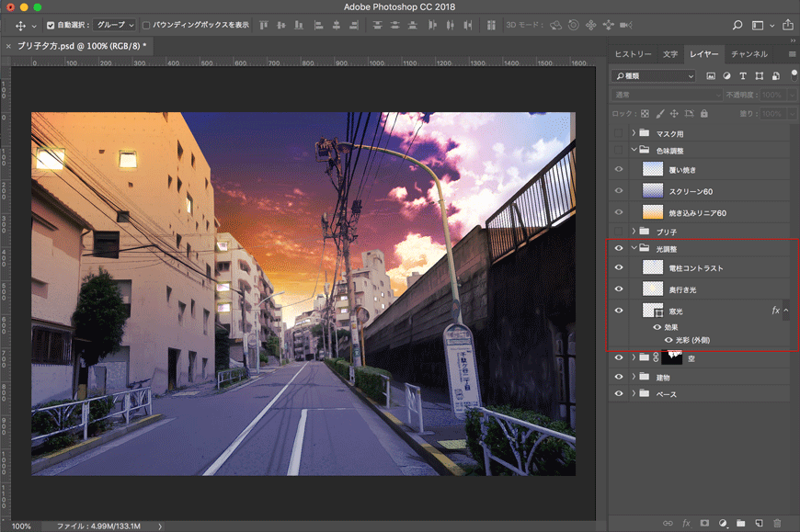Image resolution: width=800 pixels, height=532 pixels.
Task: Click distribute left edges icon
Action: 433,25
